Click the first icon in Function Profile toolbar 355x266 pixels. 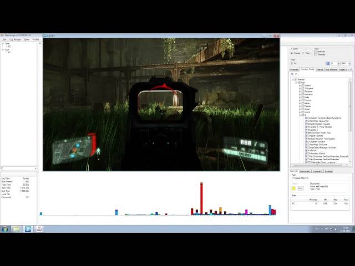tap(292, 74)
